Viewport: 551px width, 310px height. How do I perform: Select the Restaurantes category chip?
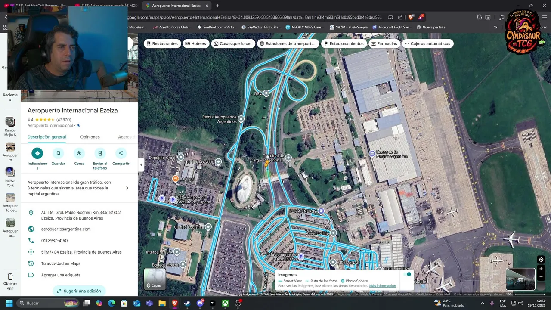[162, 43]
